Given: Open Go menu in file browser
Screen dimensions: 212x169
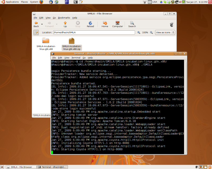Looking at the screenshot, I should coord(54,18).
